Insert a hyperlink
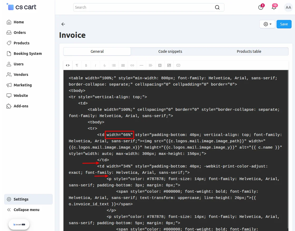Image resolution: width=295 pixels, height=231 pixels. [x=132, y=65]
